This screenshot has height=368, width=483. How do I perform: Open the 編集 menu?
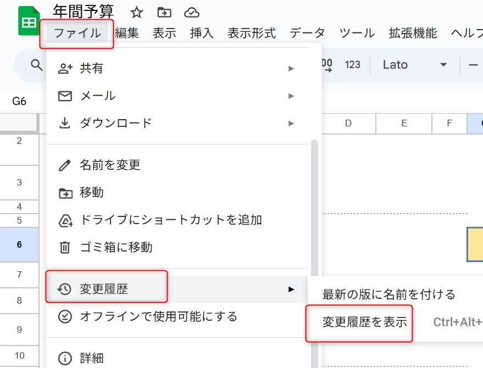[x=127, y=33]
